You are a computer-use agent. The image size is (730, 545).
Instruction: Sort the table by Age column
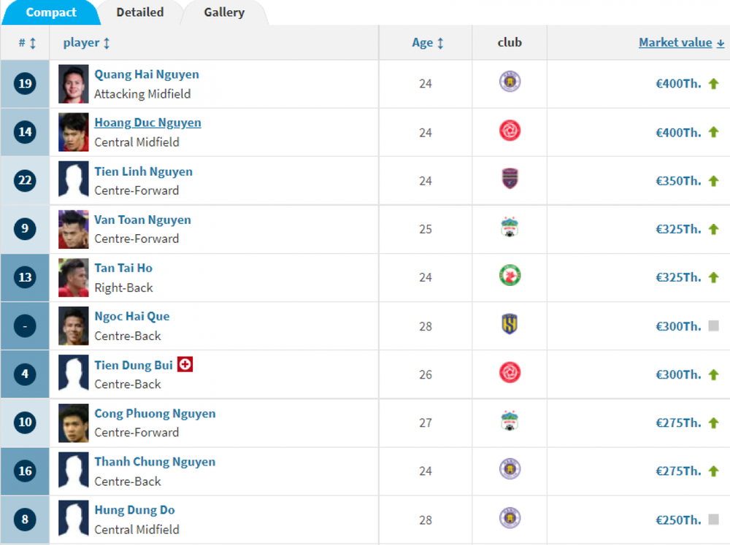point(427,43)
